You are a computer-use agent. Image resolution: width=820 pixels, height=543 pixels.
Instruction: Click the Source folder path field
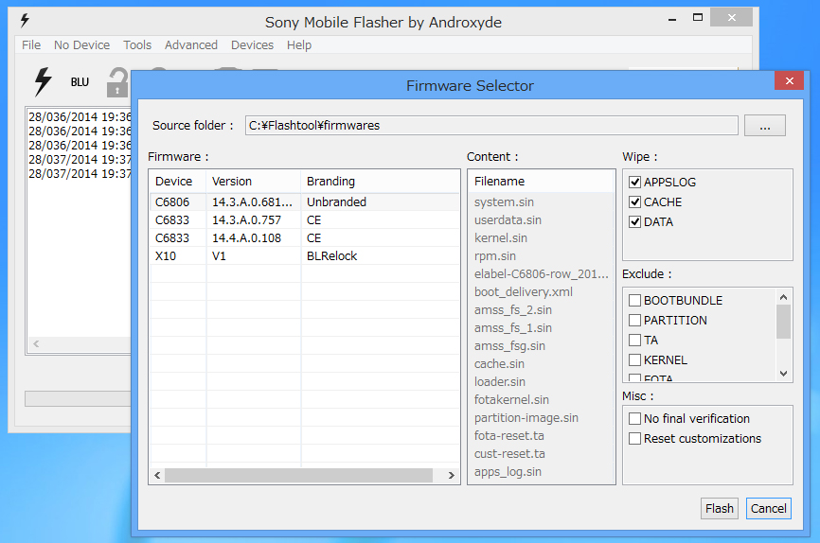point(490,126)
